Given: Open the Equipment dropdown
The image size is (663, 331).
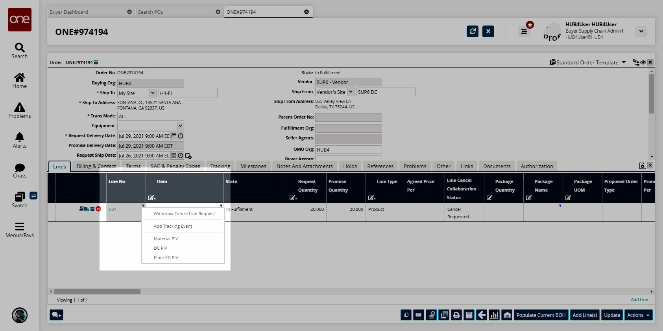Looking at the screenshot, I should (x=180, y=126).
